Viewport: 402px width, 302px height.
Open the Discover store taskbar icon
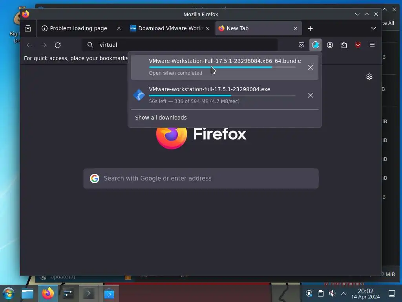[109, 293]
